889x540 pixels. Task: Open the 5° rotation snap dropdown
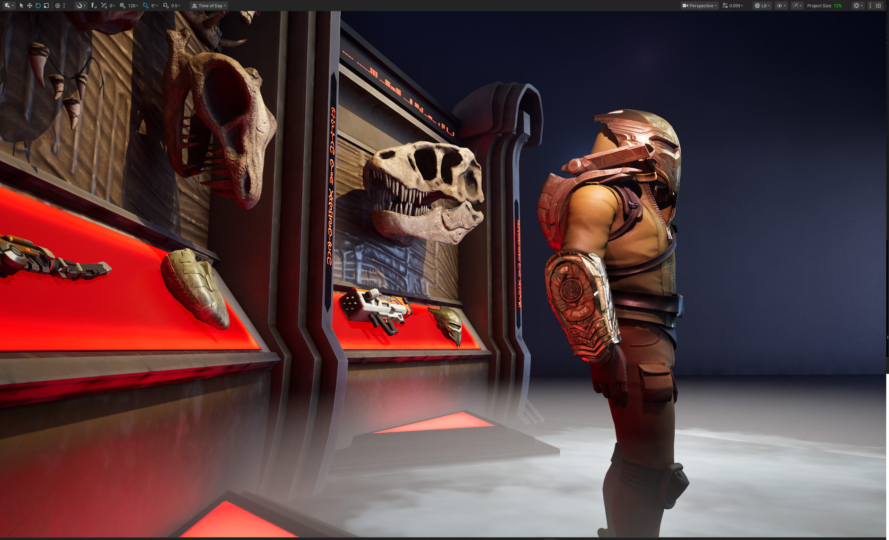(x=155, y=6)
